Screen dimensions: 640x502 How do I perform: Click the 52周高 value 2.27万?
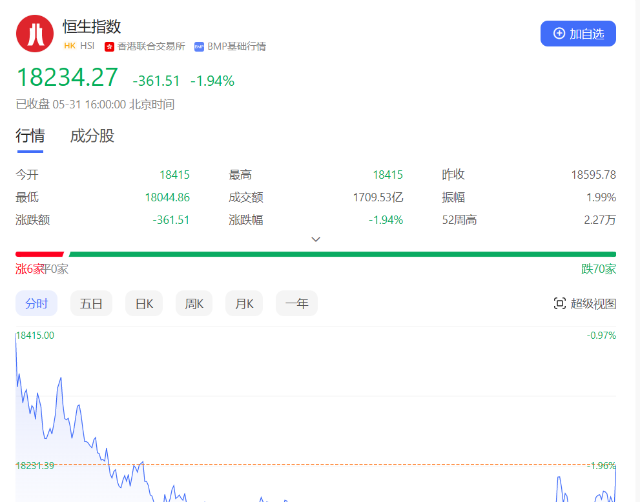click(600, 220)
